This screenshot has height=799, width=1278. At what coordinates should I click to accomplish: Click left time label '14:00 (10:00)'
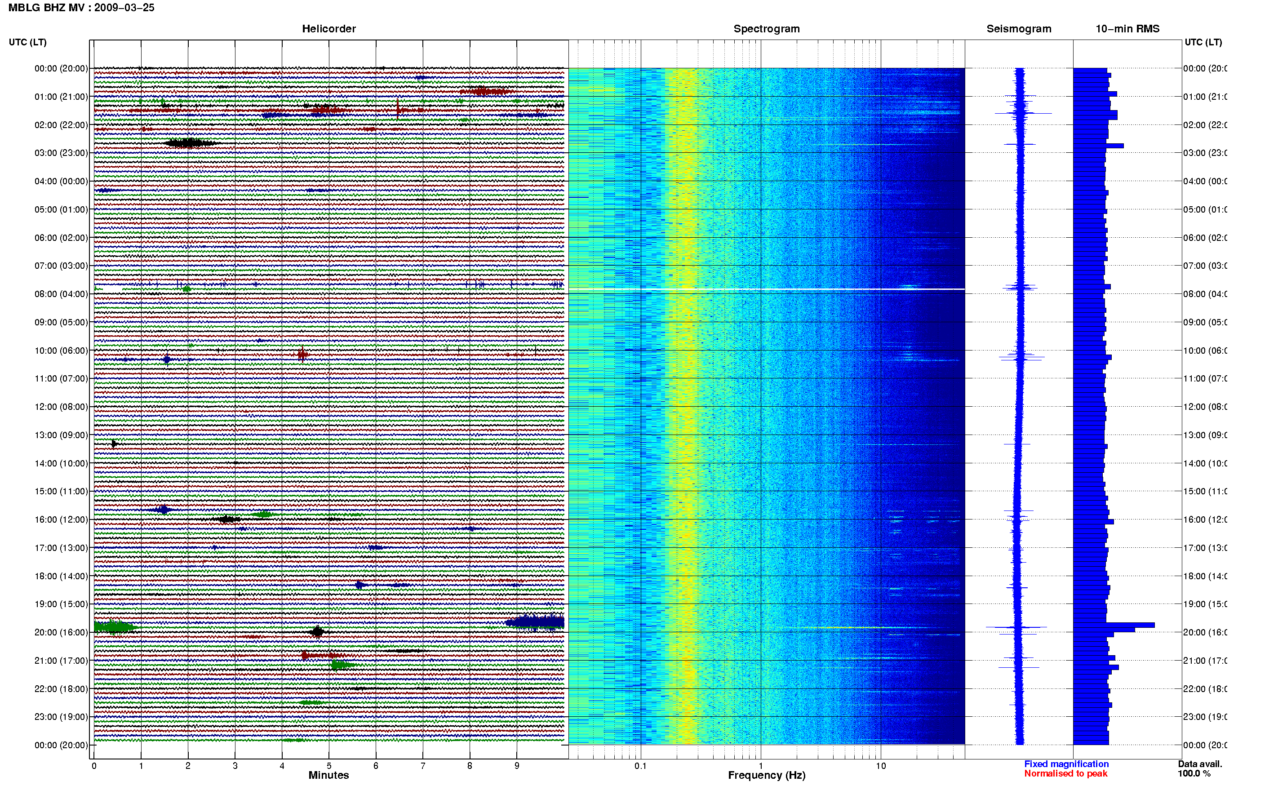point(61,463)
